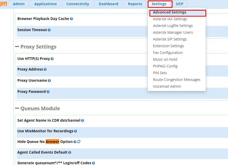Click the Proxy Address label
Viewport: 228px width, 165px height.
point(30,69)
